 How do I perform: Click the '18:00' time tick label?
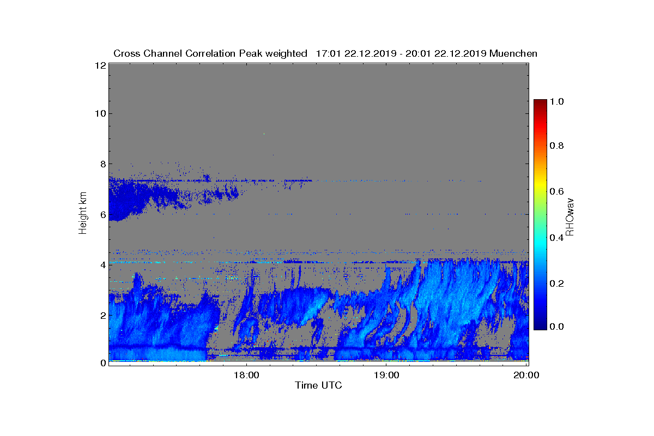click(x=246, y=375)
